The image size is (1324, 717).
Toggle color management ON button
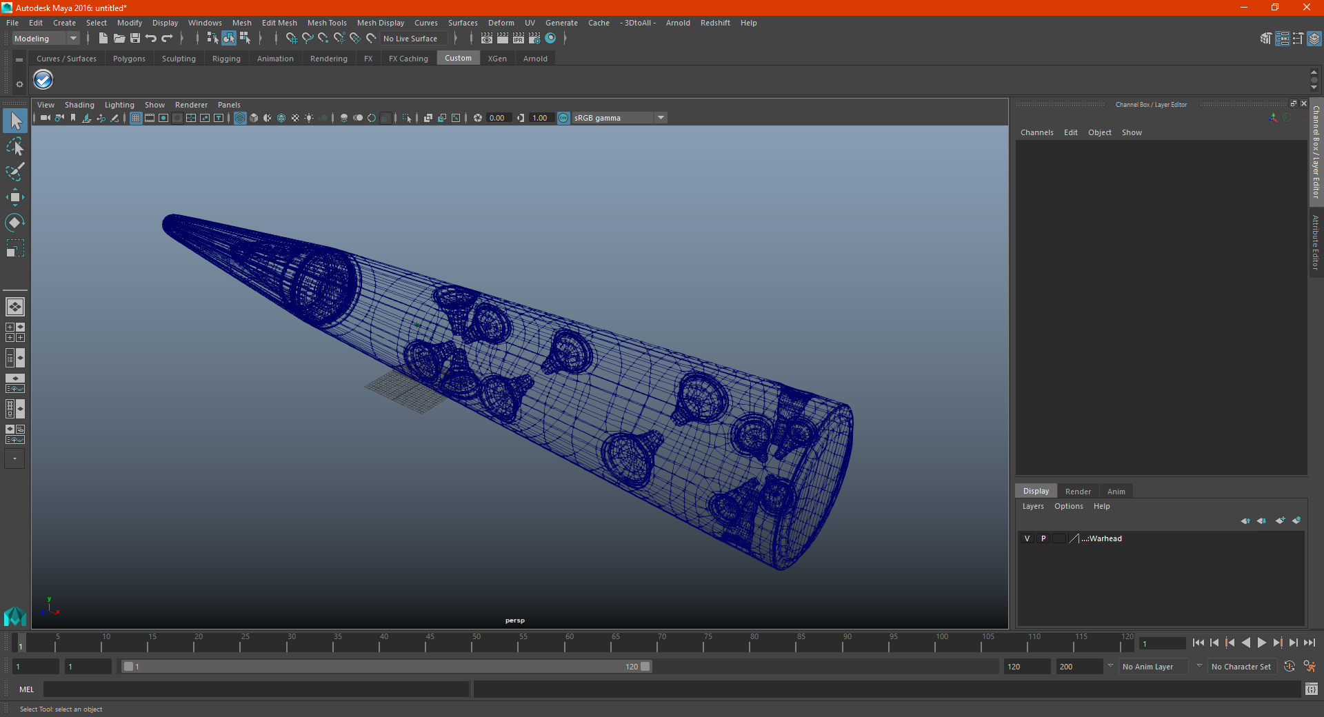(563, 118)
